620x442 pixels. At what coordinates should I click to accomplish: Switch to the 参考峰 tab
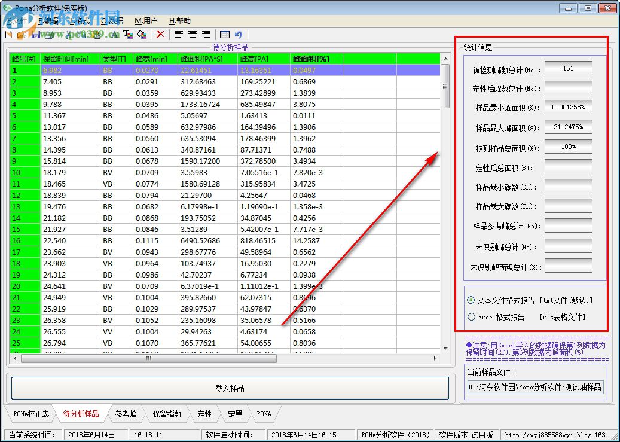coord(126,414)
